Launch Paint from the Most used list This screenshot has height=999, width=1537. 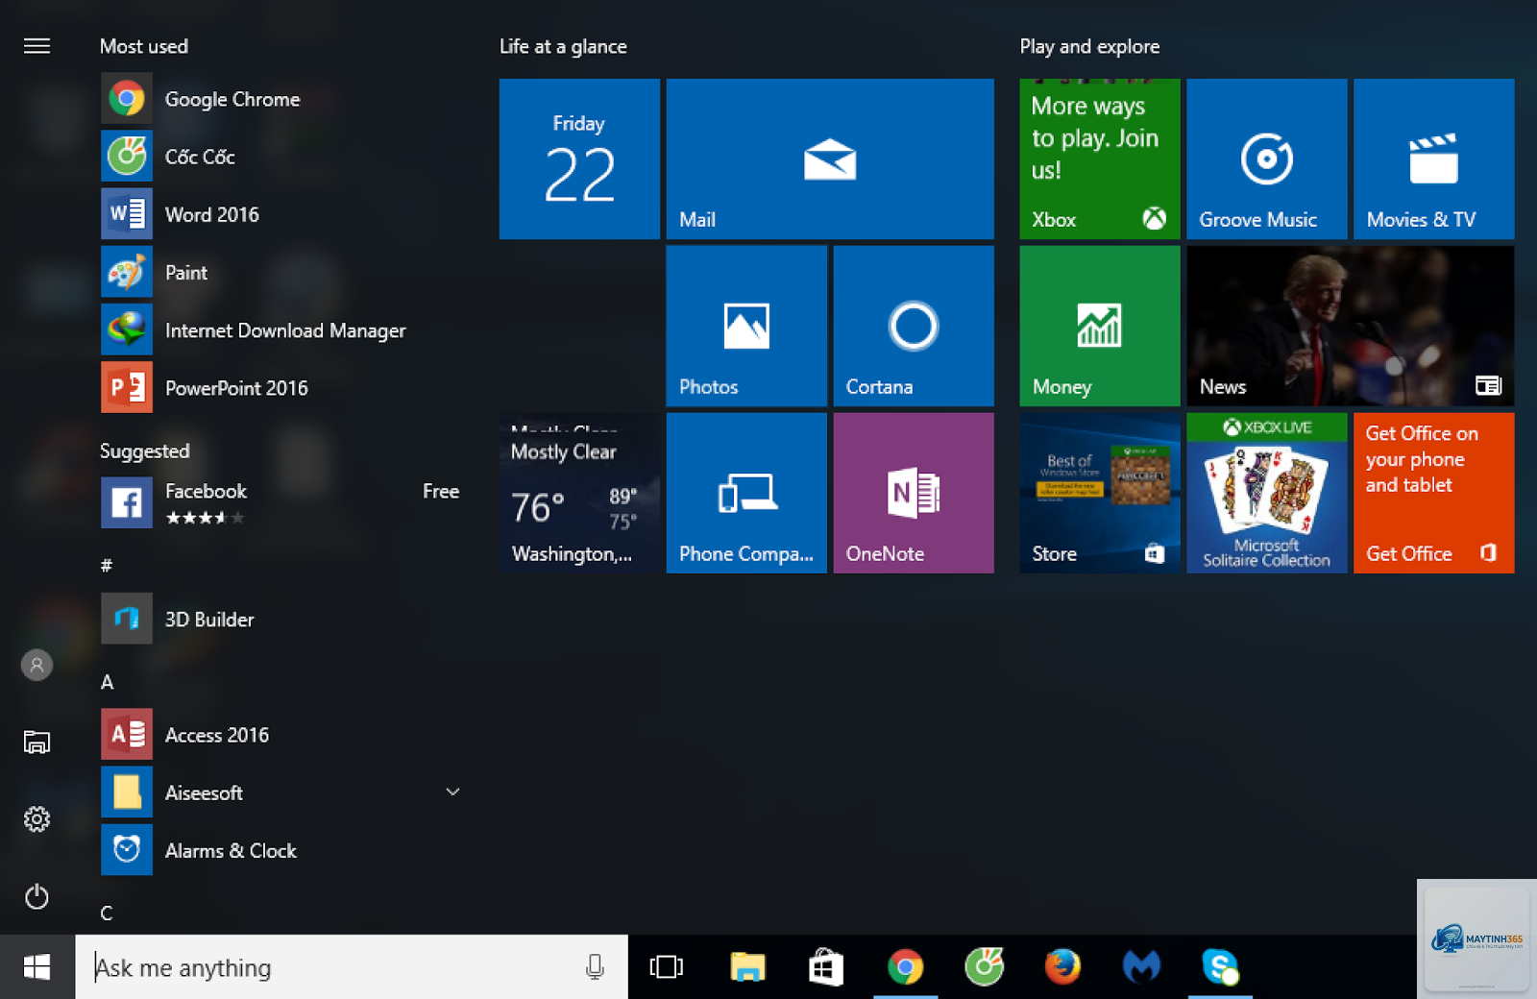(x=281, y=272)
